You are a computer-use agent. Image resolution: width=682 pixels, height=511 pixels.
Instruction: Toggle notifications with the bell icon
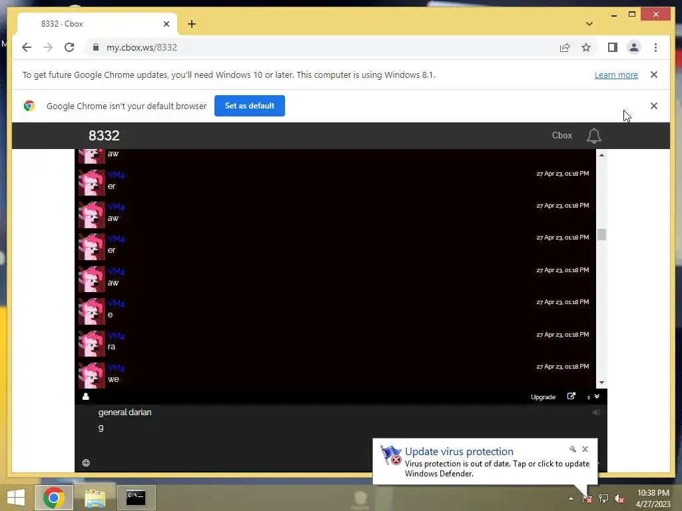[593, 136]
